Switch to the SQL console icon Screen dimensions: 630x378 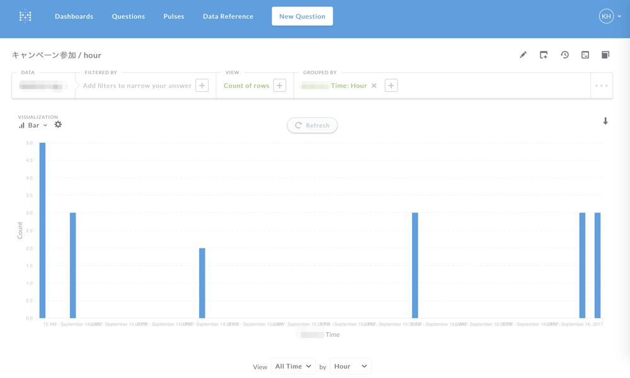(x=585, y=55)
